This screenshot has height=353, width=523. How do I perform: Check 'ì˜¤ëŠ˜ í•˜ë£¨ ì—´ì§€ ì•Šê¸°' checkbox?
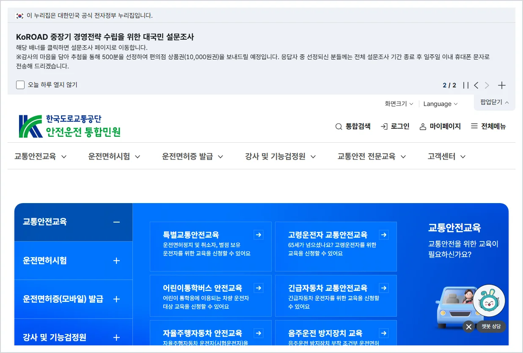pyautogui.click(x=20, y=85)
